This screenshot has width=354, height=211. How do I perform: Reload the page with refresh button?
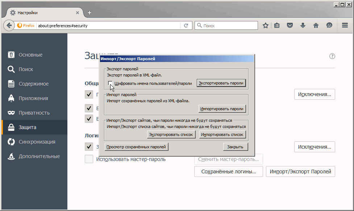tap(186, 26)
